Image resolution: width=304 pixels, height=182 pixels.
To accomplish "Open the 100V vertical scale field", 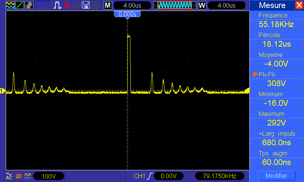I will 49,176.
